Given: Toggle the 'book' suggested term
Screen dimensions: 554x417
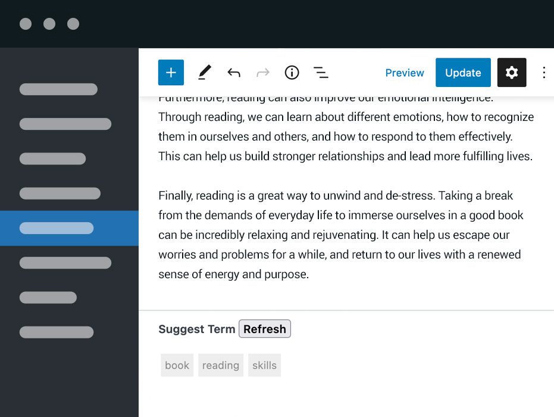Looking at the screenshot, I should click(177, 365).
